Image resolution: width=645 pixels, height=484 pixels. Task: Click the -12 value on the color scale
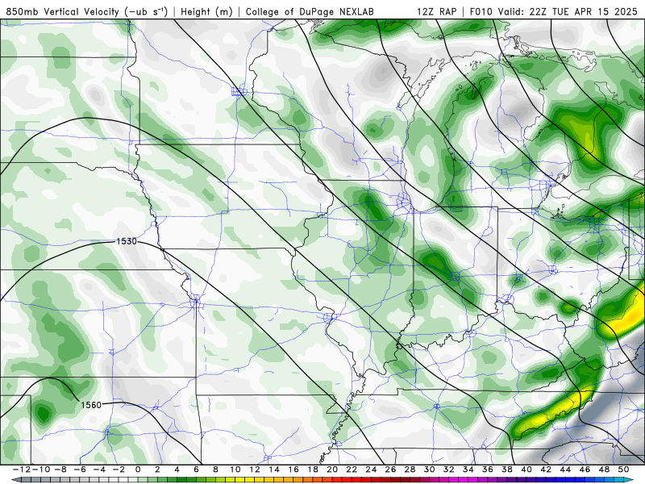click(22, 469)
